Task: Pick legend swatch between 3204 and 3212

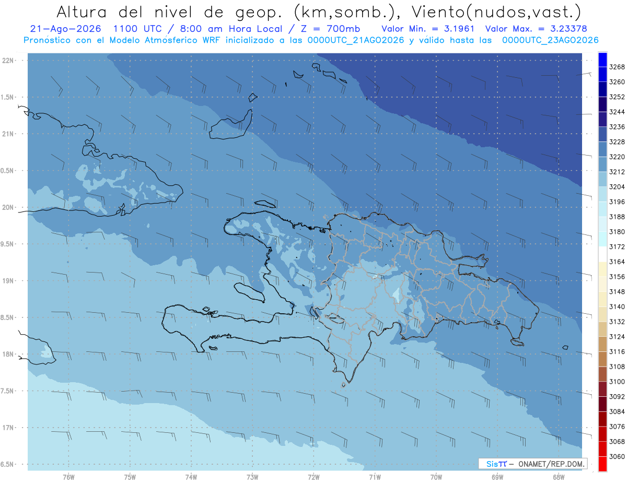Action: 602,179
